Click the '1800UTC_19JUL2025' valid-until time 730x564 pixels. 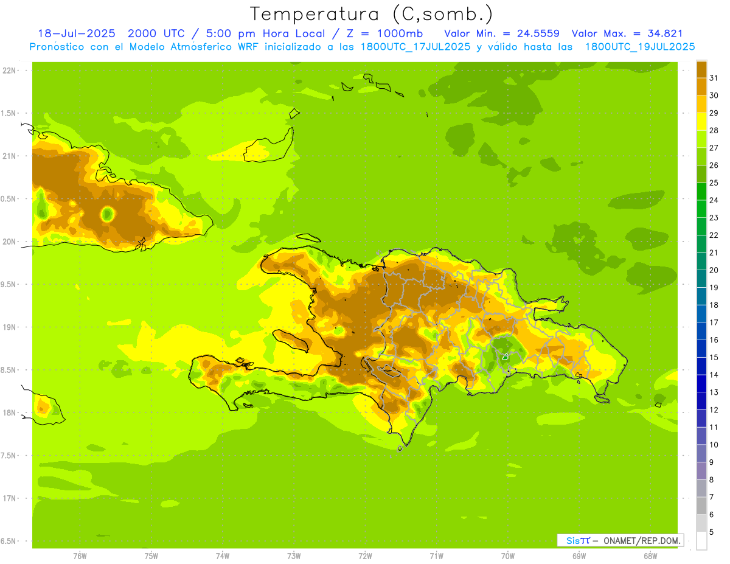coord(640,47)
